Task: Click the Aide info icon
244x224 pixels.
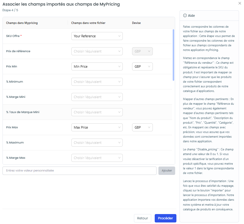Action: click(x=185, y=16)
